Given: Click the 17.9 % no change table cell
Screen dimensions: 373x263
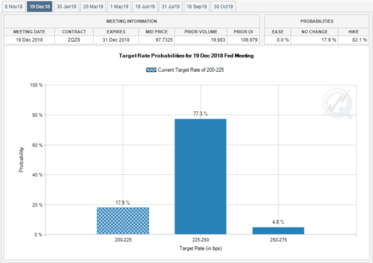Looking at the screenshot, I should pos(314,40).
